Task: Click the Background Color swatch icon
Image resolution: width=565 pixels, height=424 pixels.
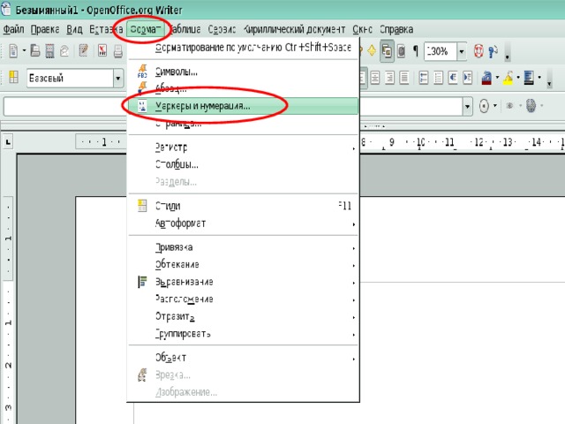Action: click(x=529, y=78)
